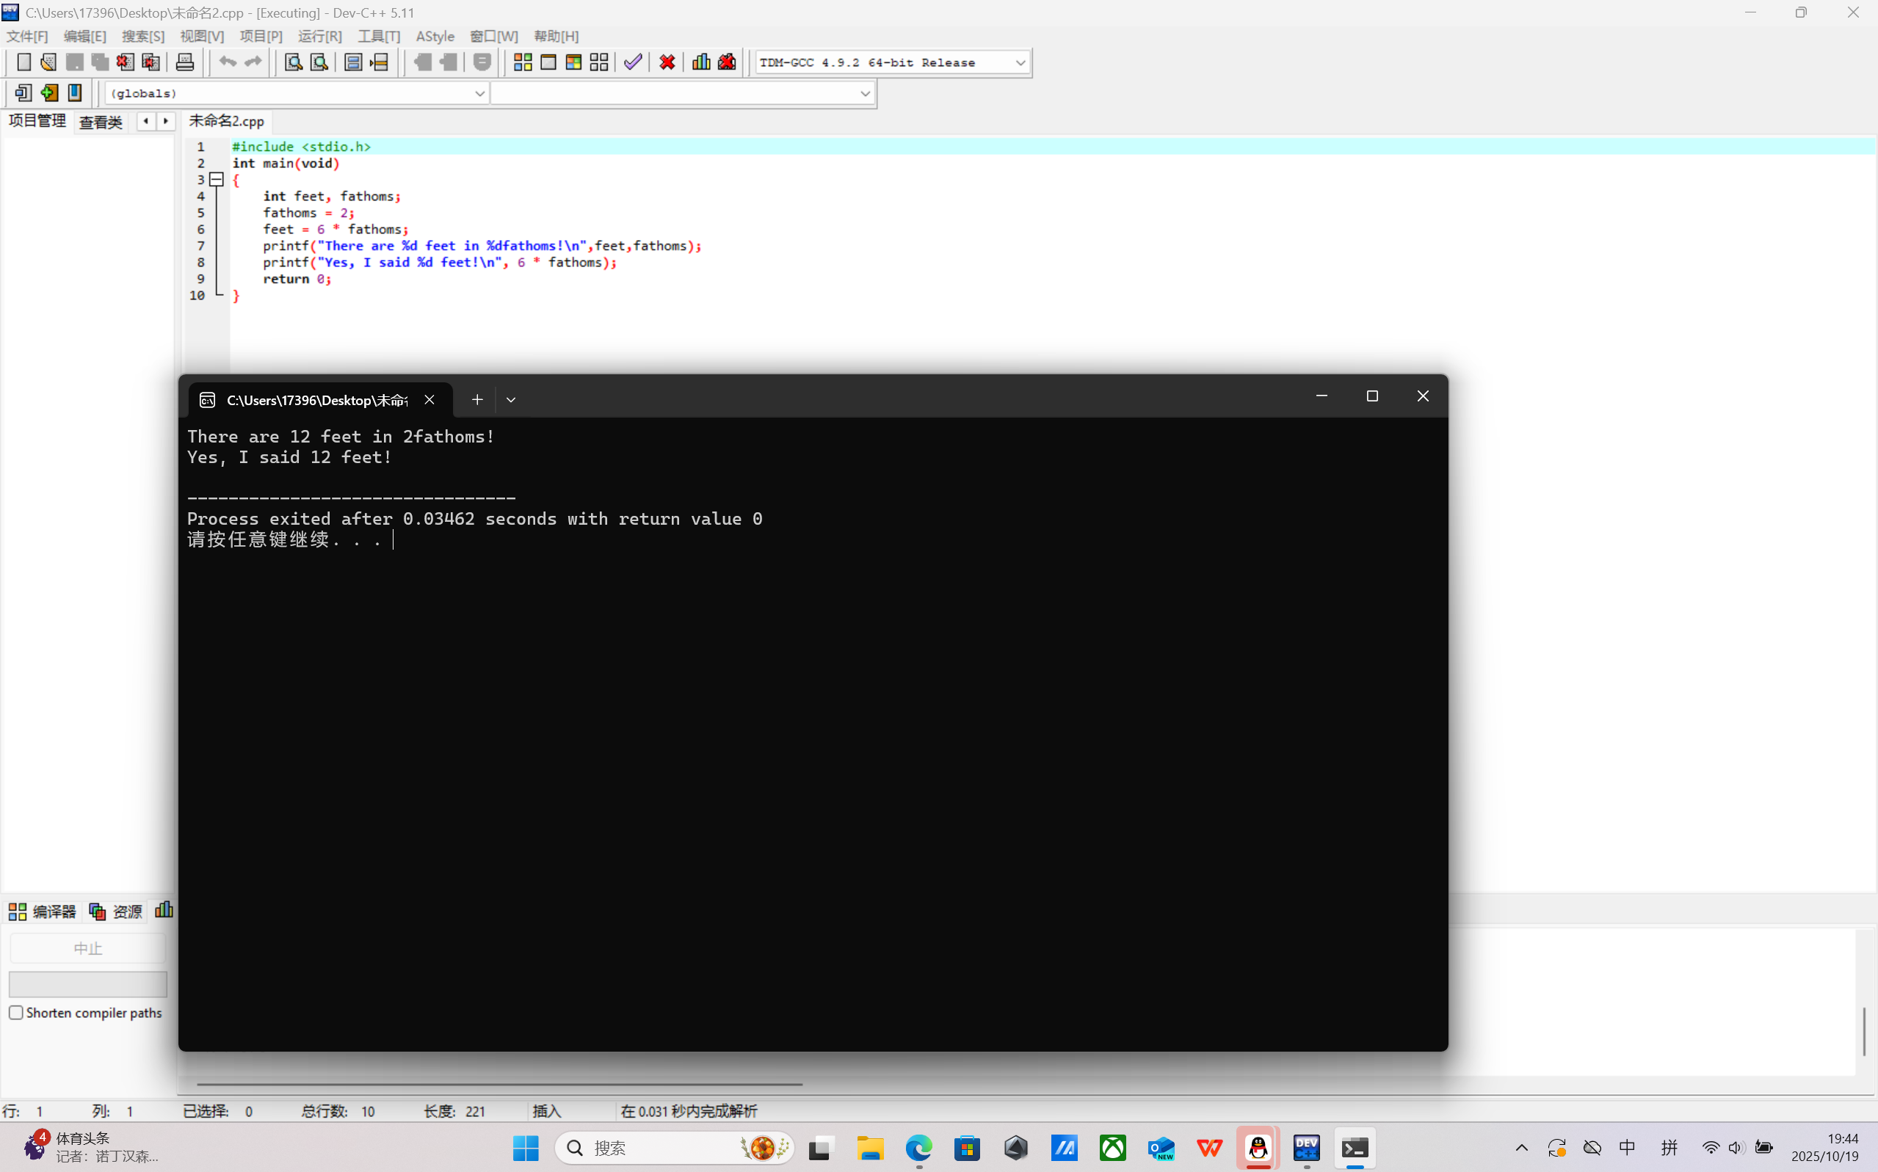Open the 运行[R] menu
This screenshot has width=1878, height=1172.
coord(319,37)
